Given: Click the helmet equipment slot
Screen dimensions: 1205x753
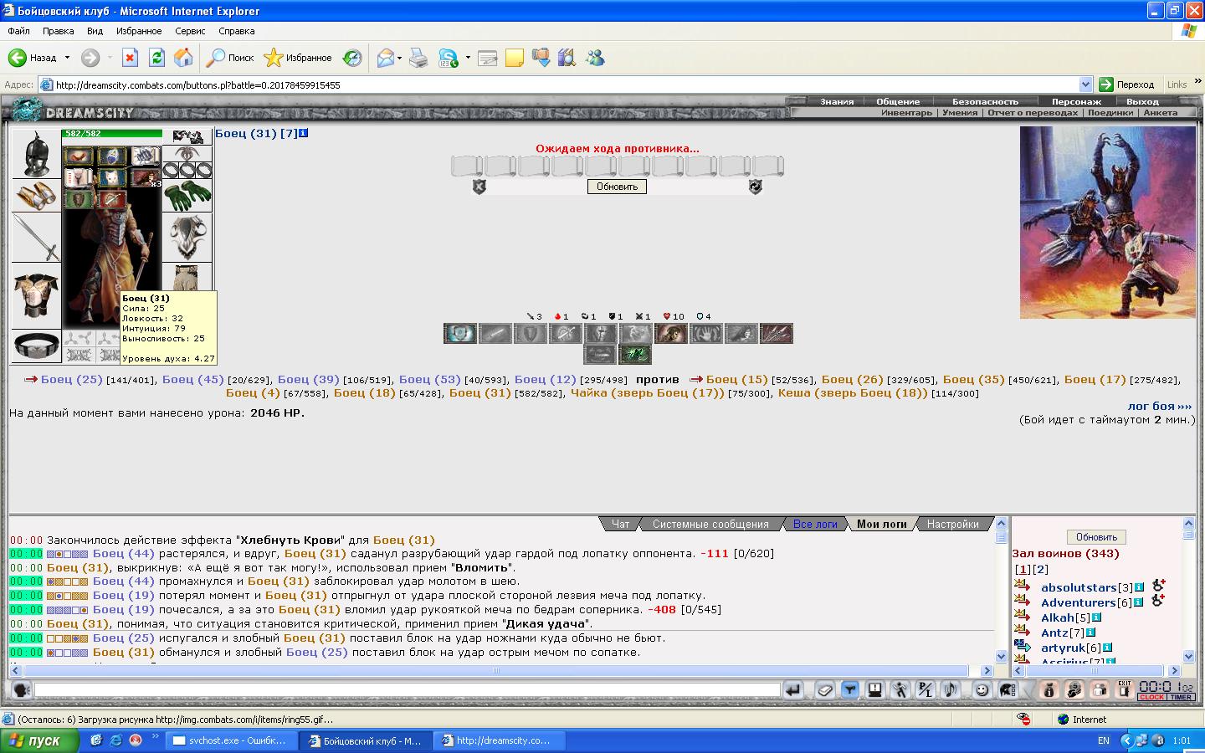Looking at the screenshot, I should [x=36, y=154].
